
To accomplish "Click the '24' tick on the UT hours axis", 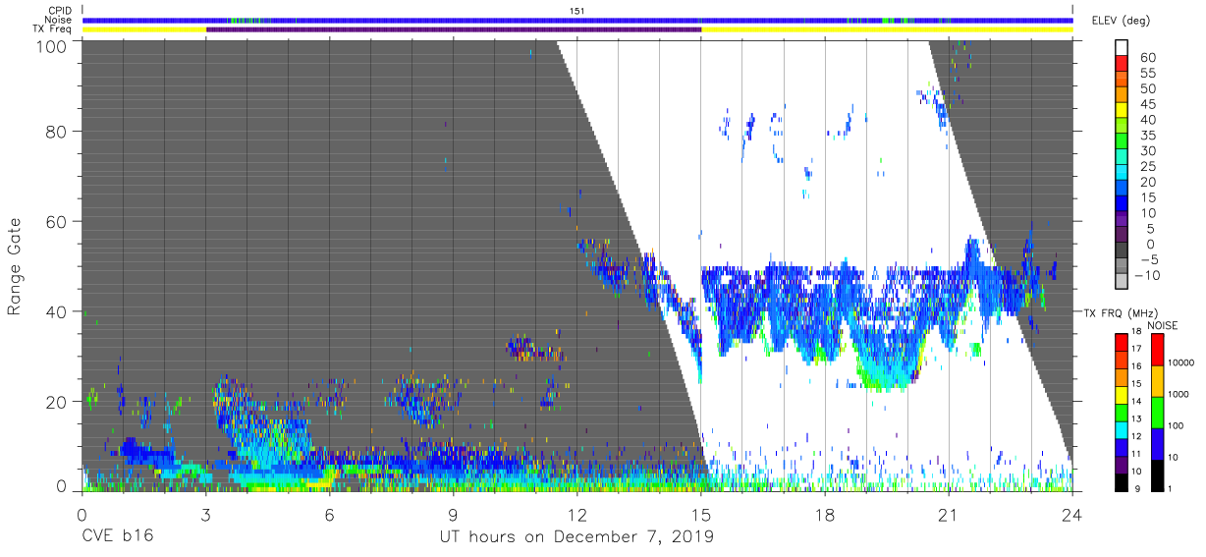I will click(x=1072, y=514).
